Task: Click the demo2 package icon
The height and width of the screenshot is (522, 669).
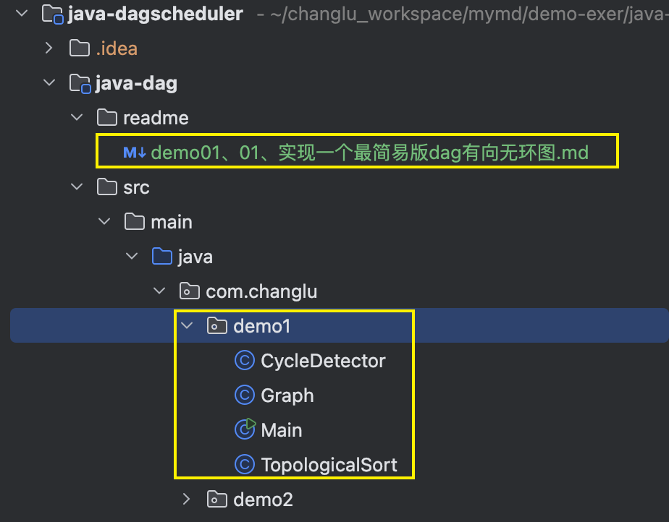Action: point(217,499)
